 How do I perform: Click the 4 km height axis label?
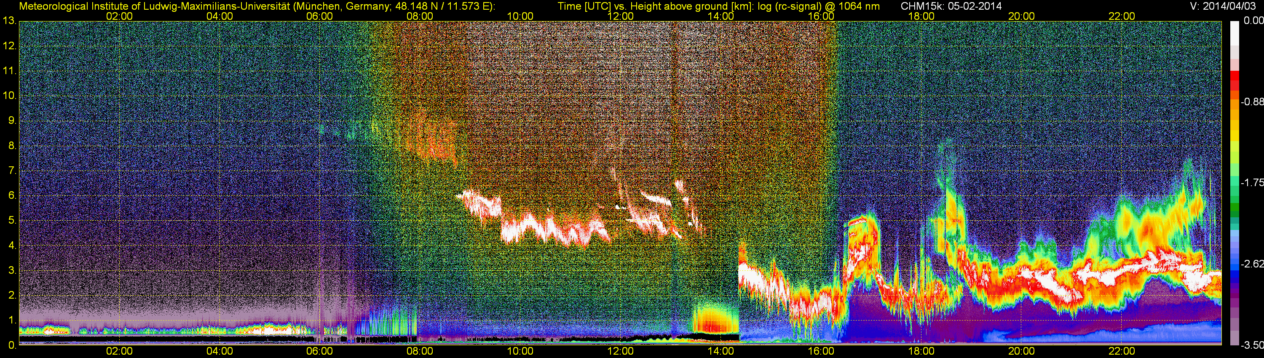click(x=12, y=245)
